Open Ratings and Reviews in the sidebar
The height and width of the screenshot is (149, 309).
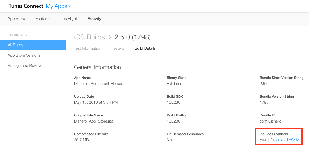(25, 66)
